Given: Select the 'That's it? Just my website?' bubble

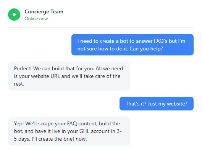Looking at the screenshot, I should point(157,104).
